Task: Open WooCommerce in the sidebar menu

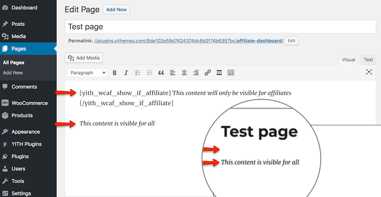Action: [x=29, y=103]
